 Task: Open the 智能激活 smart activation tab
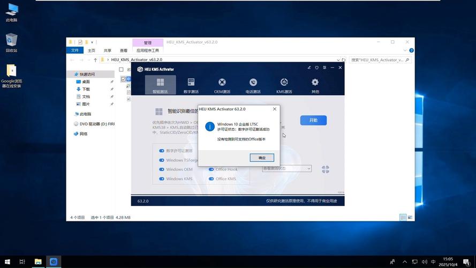tap(160, 85)
